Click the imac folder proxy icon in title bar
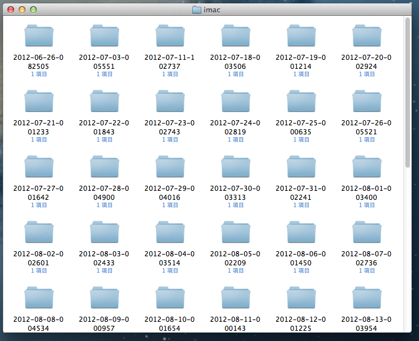Image resolution: width=419 pixels, height=341 pixels. click(197, 10)
